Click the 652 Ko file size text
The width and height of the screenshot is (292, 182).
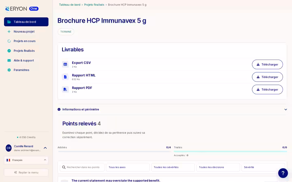tap(76, 79)
